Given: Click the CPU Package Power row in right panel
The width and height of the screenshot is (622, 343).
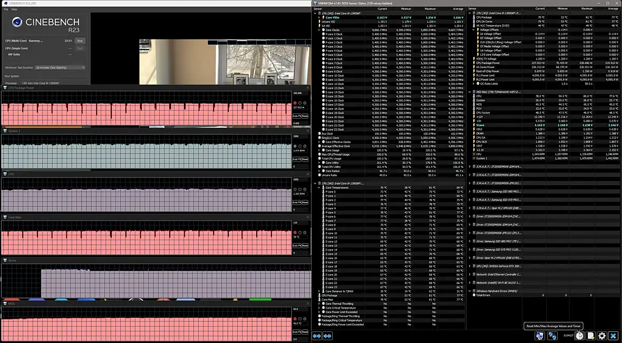Looking at the screenshot, I should [x=545, y=63].
